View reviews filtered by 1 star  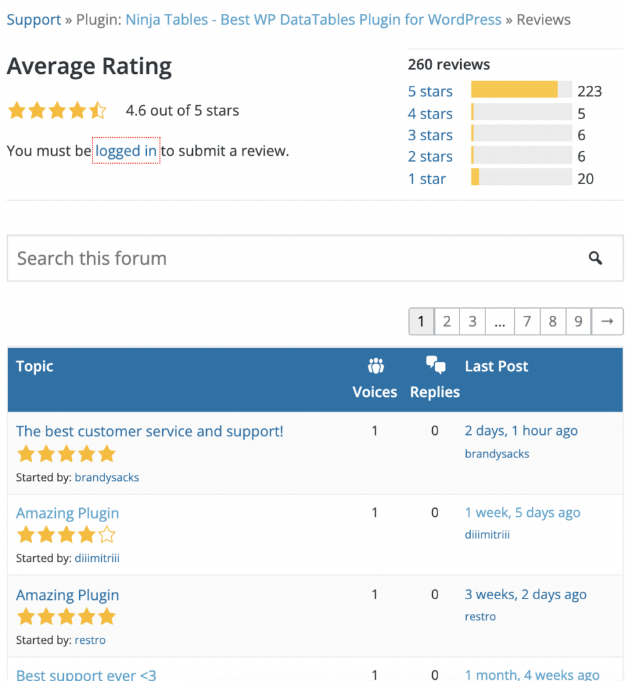426,178
